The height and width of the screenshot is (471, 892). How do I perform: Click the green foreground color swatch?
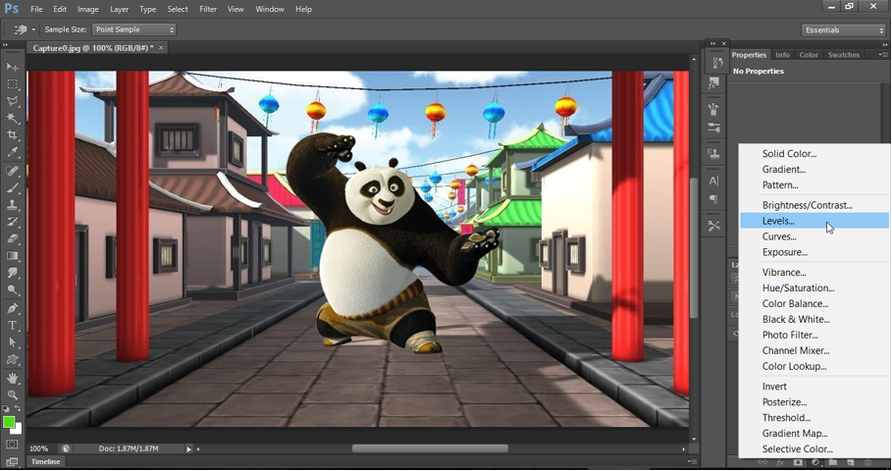click(8, 422)
